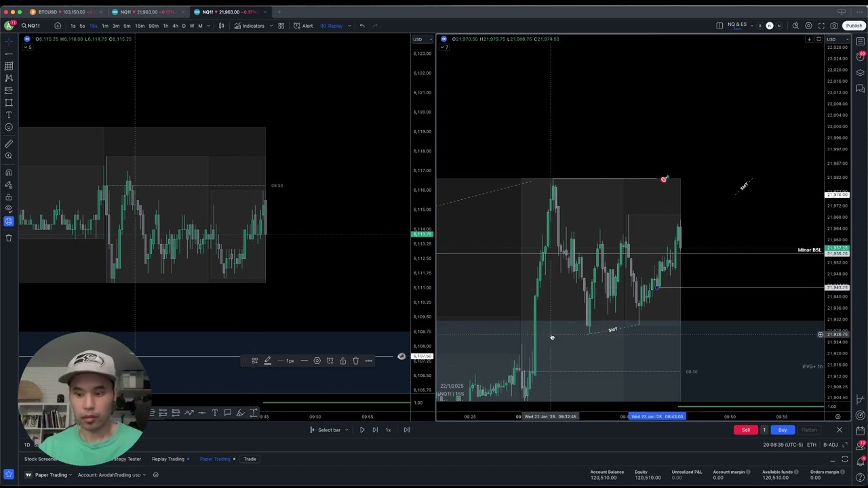The height and width of the screenshot is (488, 868).
Task: Open the alerts clock panel
Action: click(860, 57)
